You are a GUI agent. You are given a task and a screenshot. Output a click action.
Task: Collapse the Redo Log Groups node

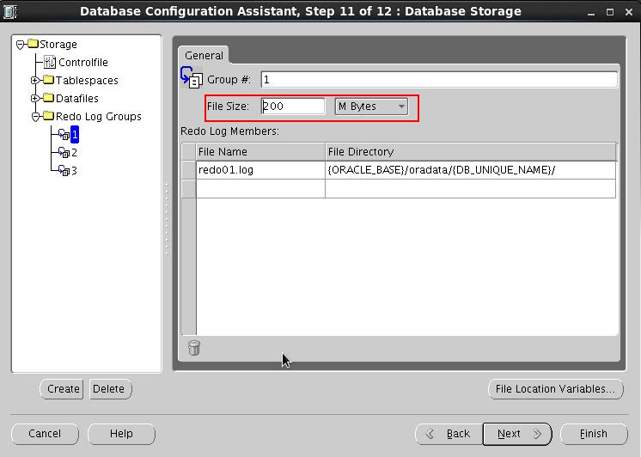point(35,117)
